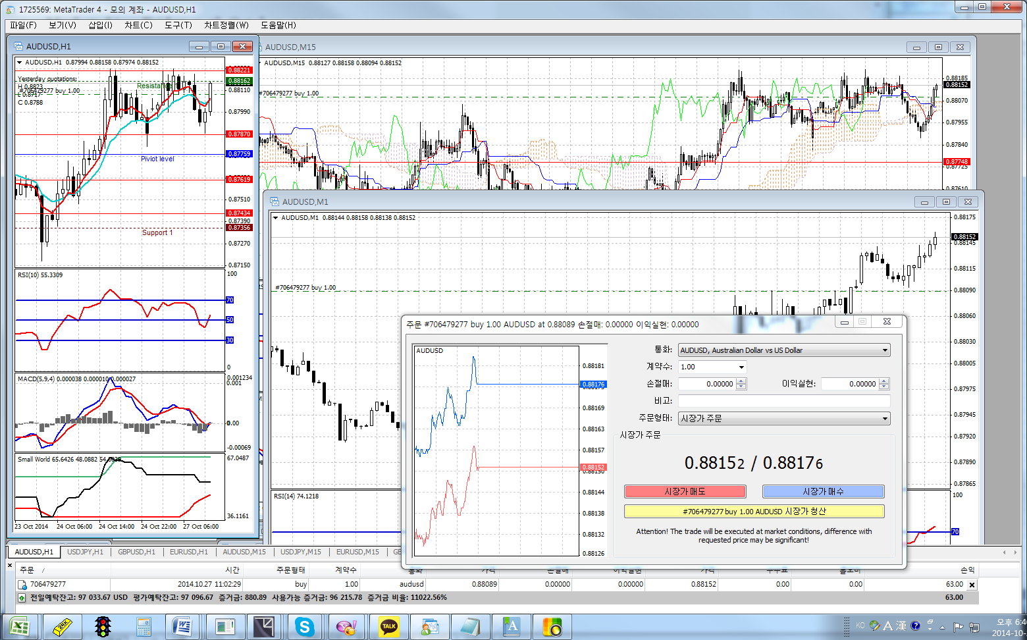1027x640 pixels.
Task: Sort orders by the order column header
Action: coord(63,570)
